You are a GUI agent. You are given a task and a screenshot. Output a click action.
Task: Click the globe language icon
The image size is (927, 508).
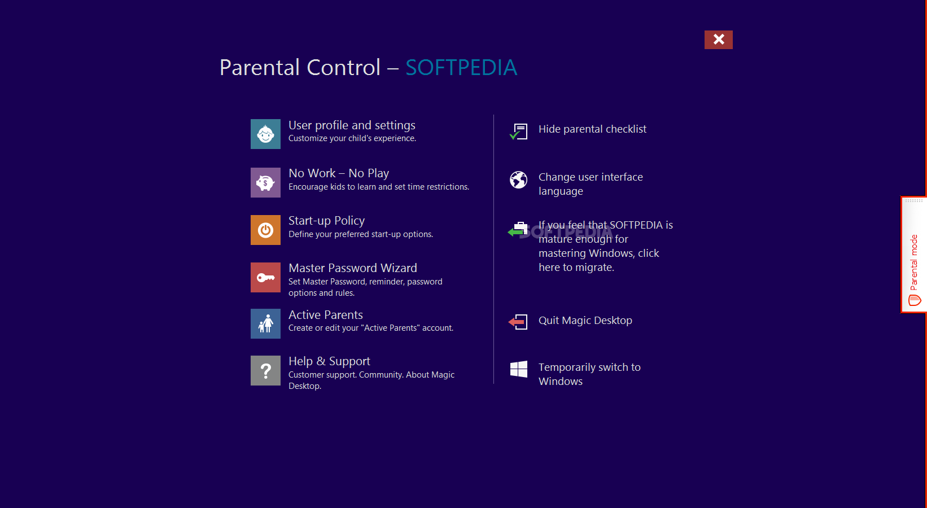pyautogui.click(x=518, y=180)
